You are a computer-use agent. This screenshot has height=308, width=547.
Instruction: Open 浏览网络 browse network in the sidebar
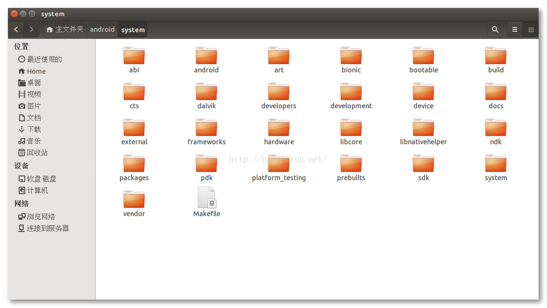(36, 217)
